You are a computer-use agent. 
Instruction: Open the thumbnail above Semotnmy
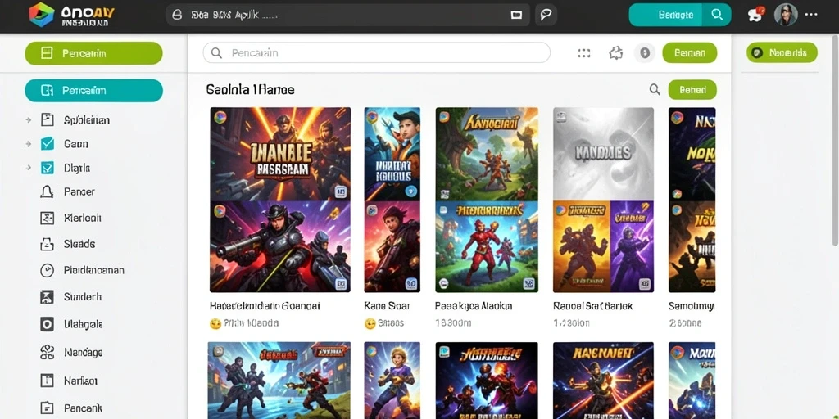692,200
